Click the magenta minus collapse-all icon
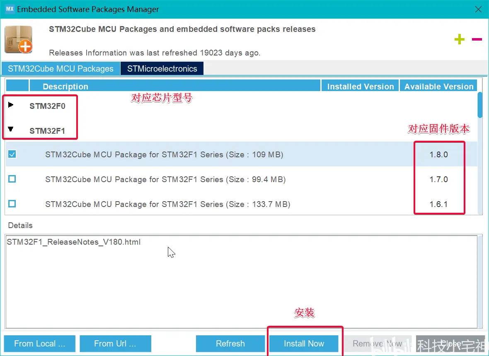489x356 pixels. tap(477, 39)
